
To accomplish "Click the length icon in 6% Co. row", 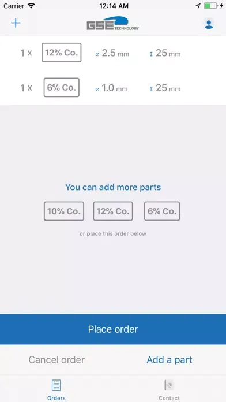I will coord(151,89).
